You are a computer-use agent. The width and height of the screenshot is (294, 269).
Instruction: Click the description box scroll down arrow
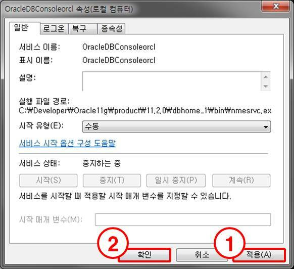[266, 86]
